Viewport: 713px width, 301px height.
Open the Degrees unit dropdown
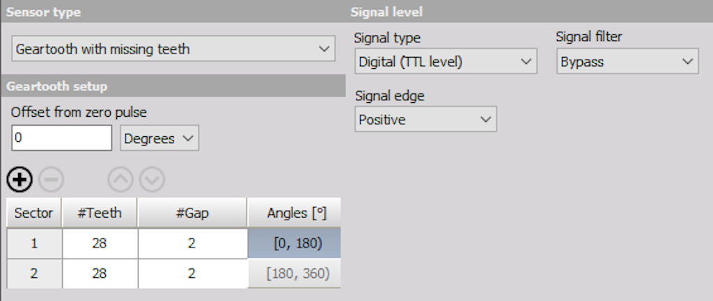pyautogui.click(x=159, y=138)
